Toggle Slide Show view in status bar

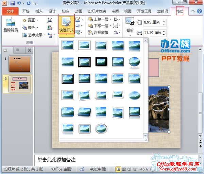click(x=134, y=169)
